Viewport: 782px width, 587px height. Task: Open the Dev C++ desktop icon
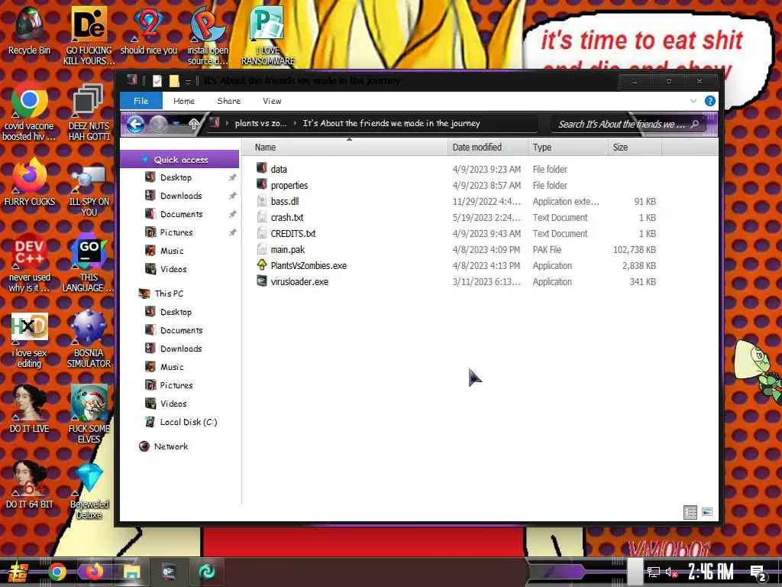[x=29, y=262]
